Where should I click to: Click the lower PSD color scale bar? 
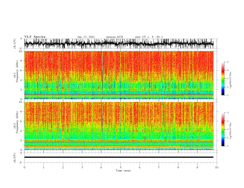tap(223, 129)
